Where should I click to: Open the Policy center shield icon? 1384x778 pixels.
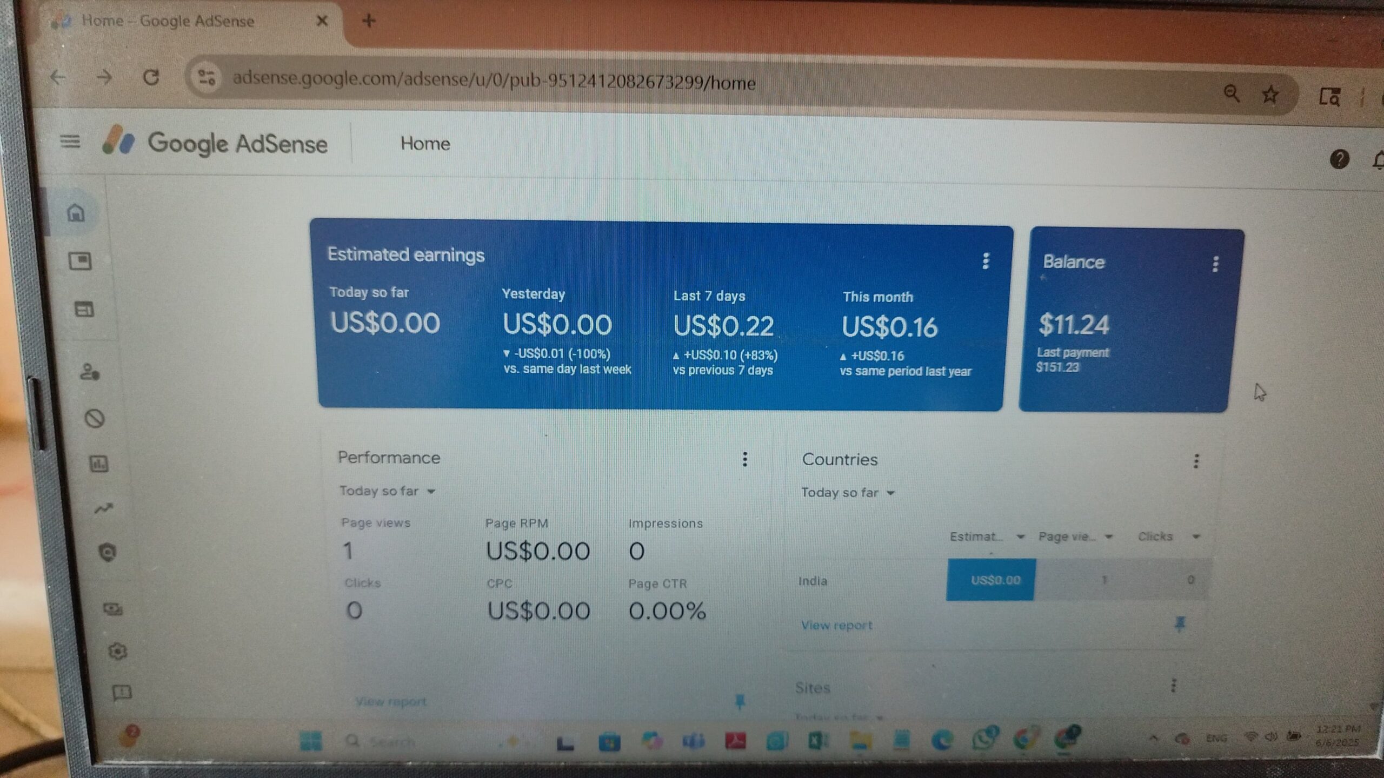pyautogui.click(x=108, y=552)
